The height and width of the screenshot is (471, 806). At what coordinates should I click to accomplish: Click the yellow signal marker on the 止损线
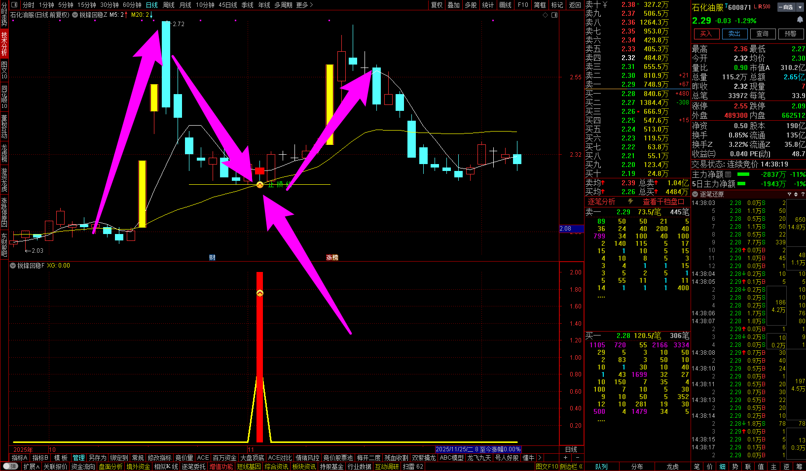click(260, 184)
